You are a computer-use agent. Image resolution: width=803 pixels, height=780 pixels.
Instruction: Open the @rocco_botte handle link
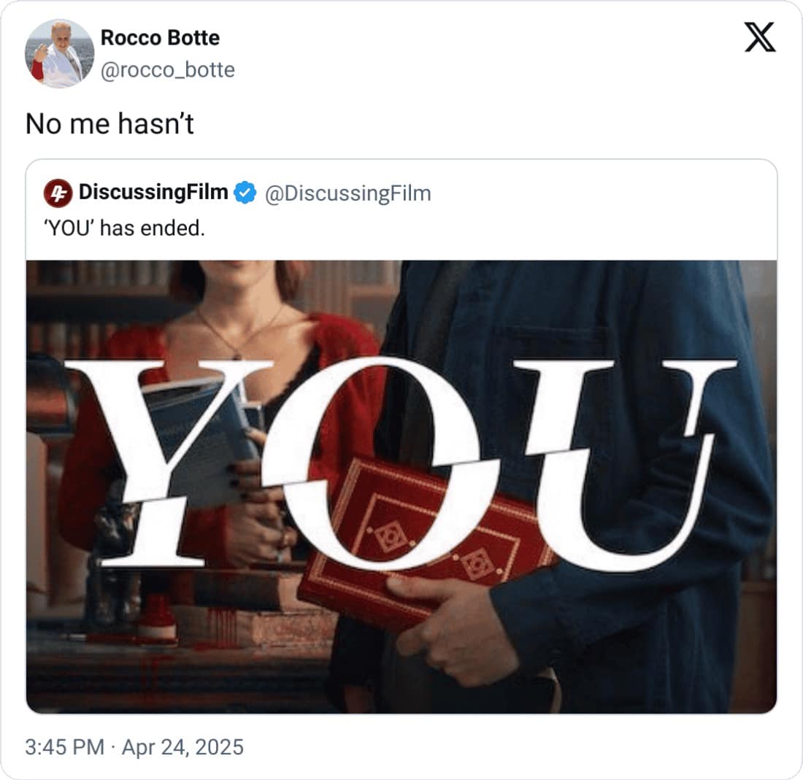[x=166, y=71]
